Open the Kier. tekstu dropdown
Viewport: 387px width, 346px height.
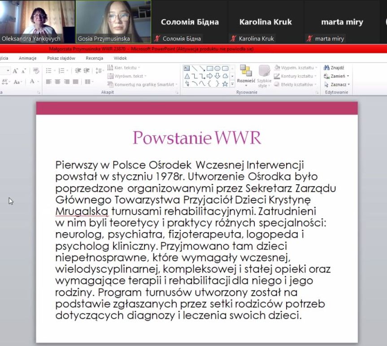pos(124,68)
